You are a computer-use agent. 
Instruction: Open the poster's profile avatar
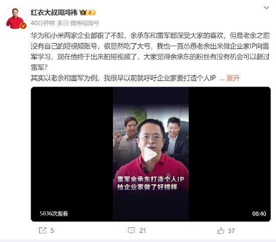click(15, 18)
